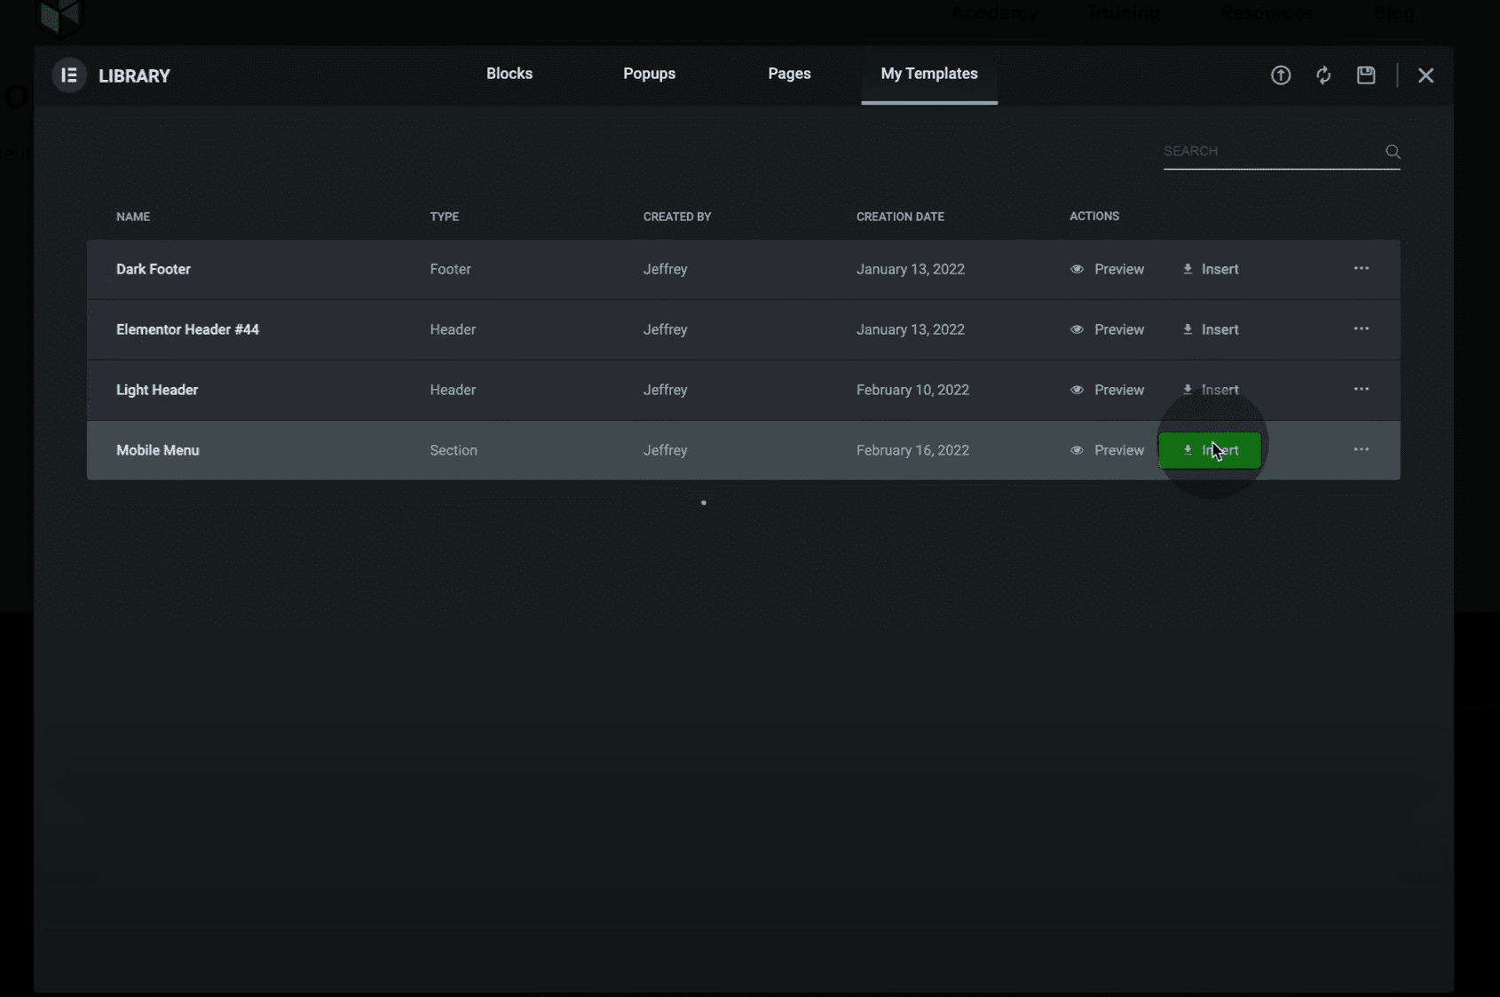Expand more options for Light Header
The image size is (1500, 997).
(1361, 389)
